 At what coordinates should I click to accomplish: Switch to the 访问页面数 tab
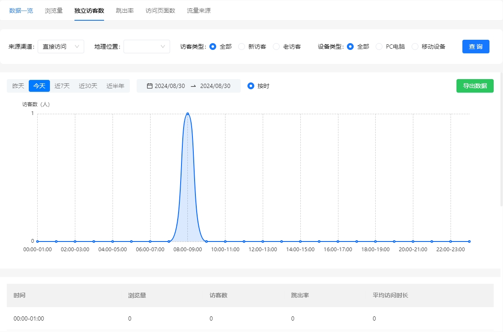point(160,11)
